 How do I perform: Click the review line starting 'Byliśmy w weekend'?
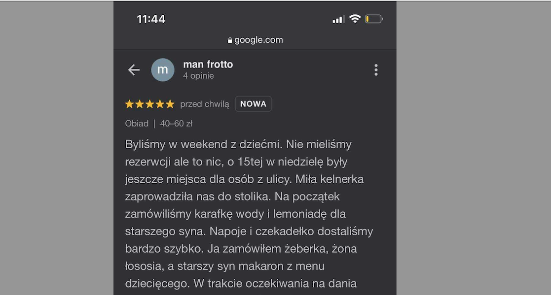coord(238,145)
